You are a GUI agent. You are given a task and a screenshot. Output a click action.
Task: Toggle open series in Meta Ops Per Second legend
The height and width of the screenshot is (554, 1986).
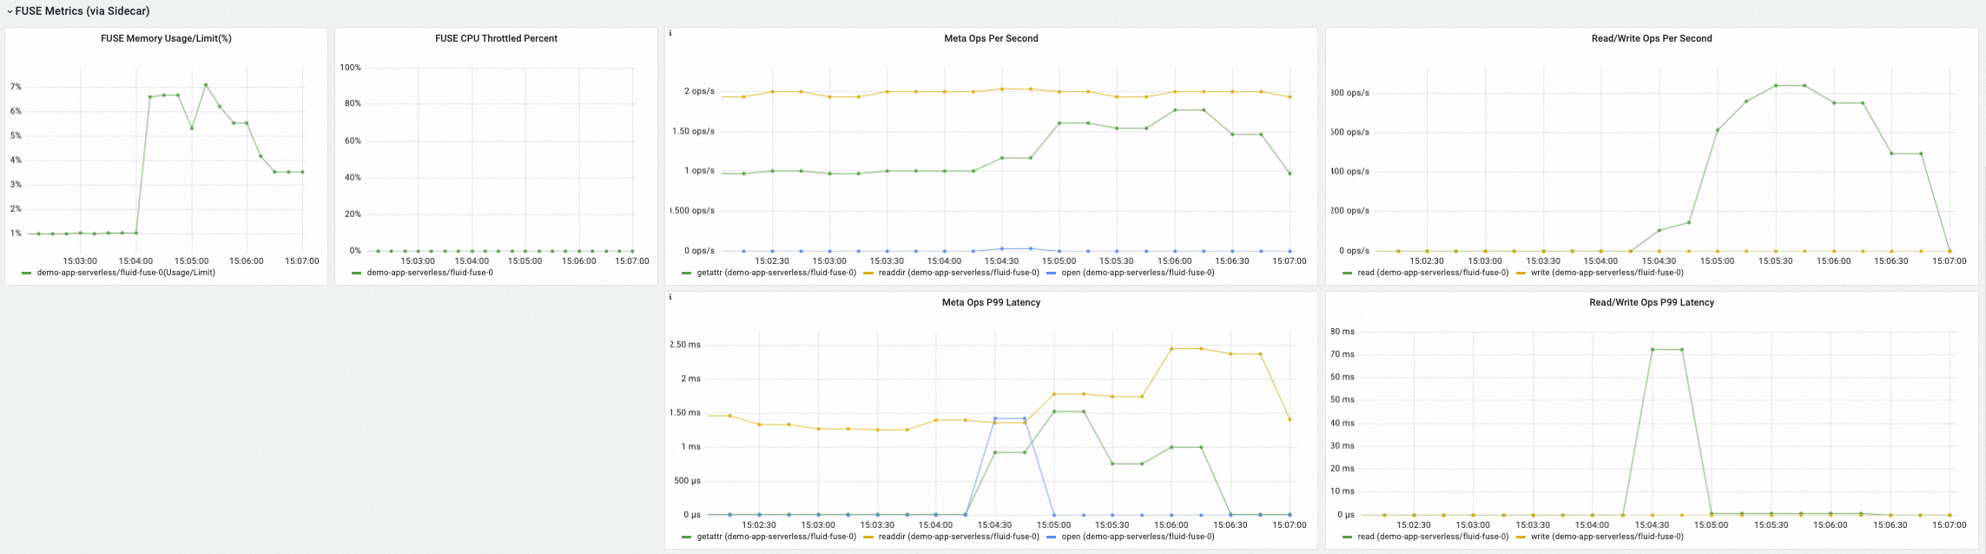tap(1138, 273)
